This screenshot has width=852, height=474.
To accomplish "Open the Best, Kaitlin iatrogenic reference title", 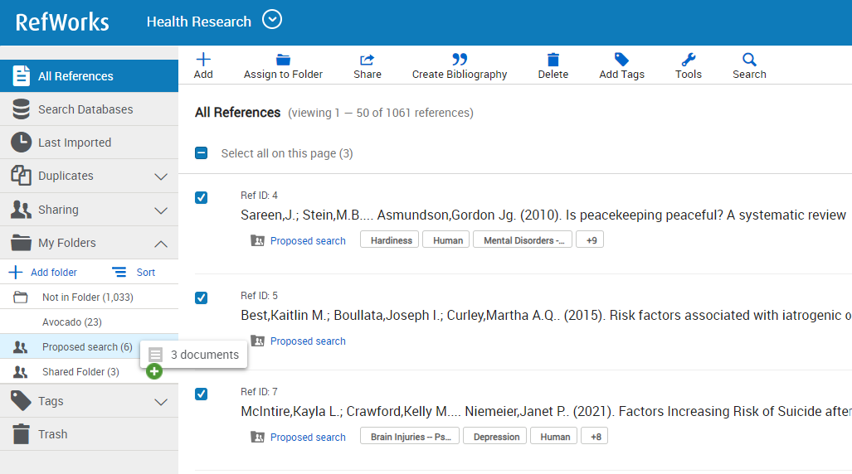I will (x=546, y=316).
